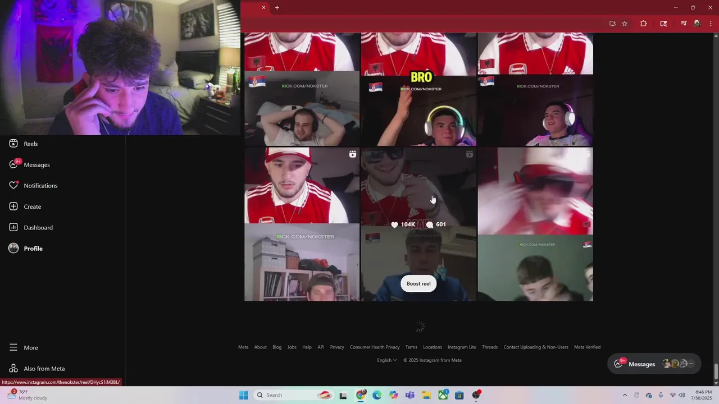Open the floating Messages widget
719x404 pixels.
[x=654, y=364]
